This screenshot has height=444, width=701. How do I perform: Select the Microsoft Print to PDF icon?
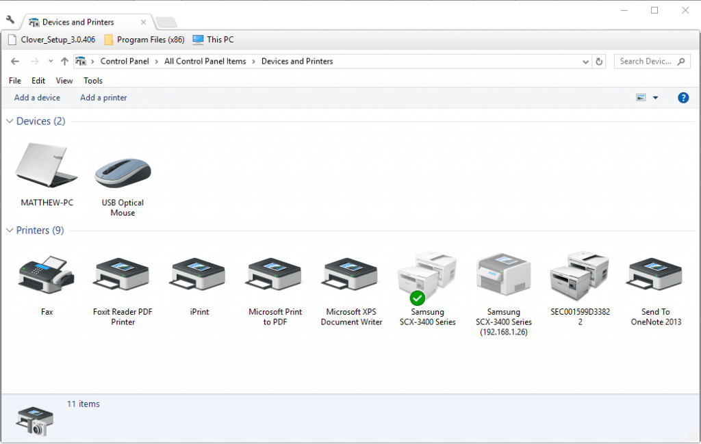[276, 275]
